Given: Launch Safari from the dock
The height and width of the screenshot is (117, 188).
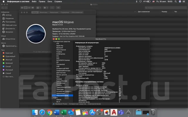Looking at the screenshot, I should (42, 112).
